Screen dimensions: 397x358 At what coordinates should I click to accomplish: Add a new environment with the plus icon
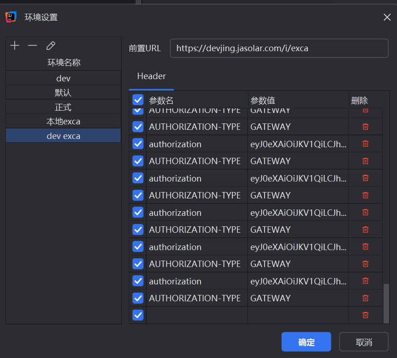(15, 46)
